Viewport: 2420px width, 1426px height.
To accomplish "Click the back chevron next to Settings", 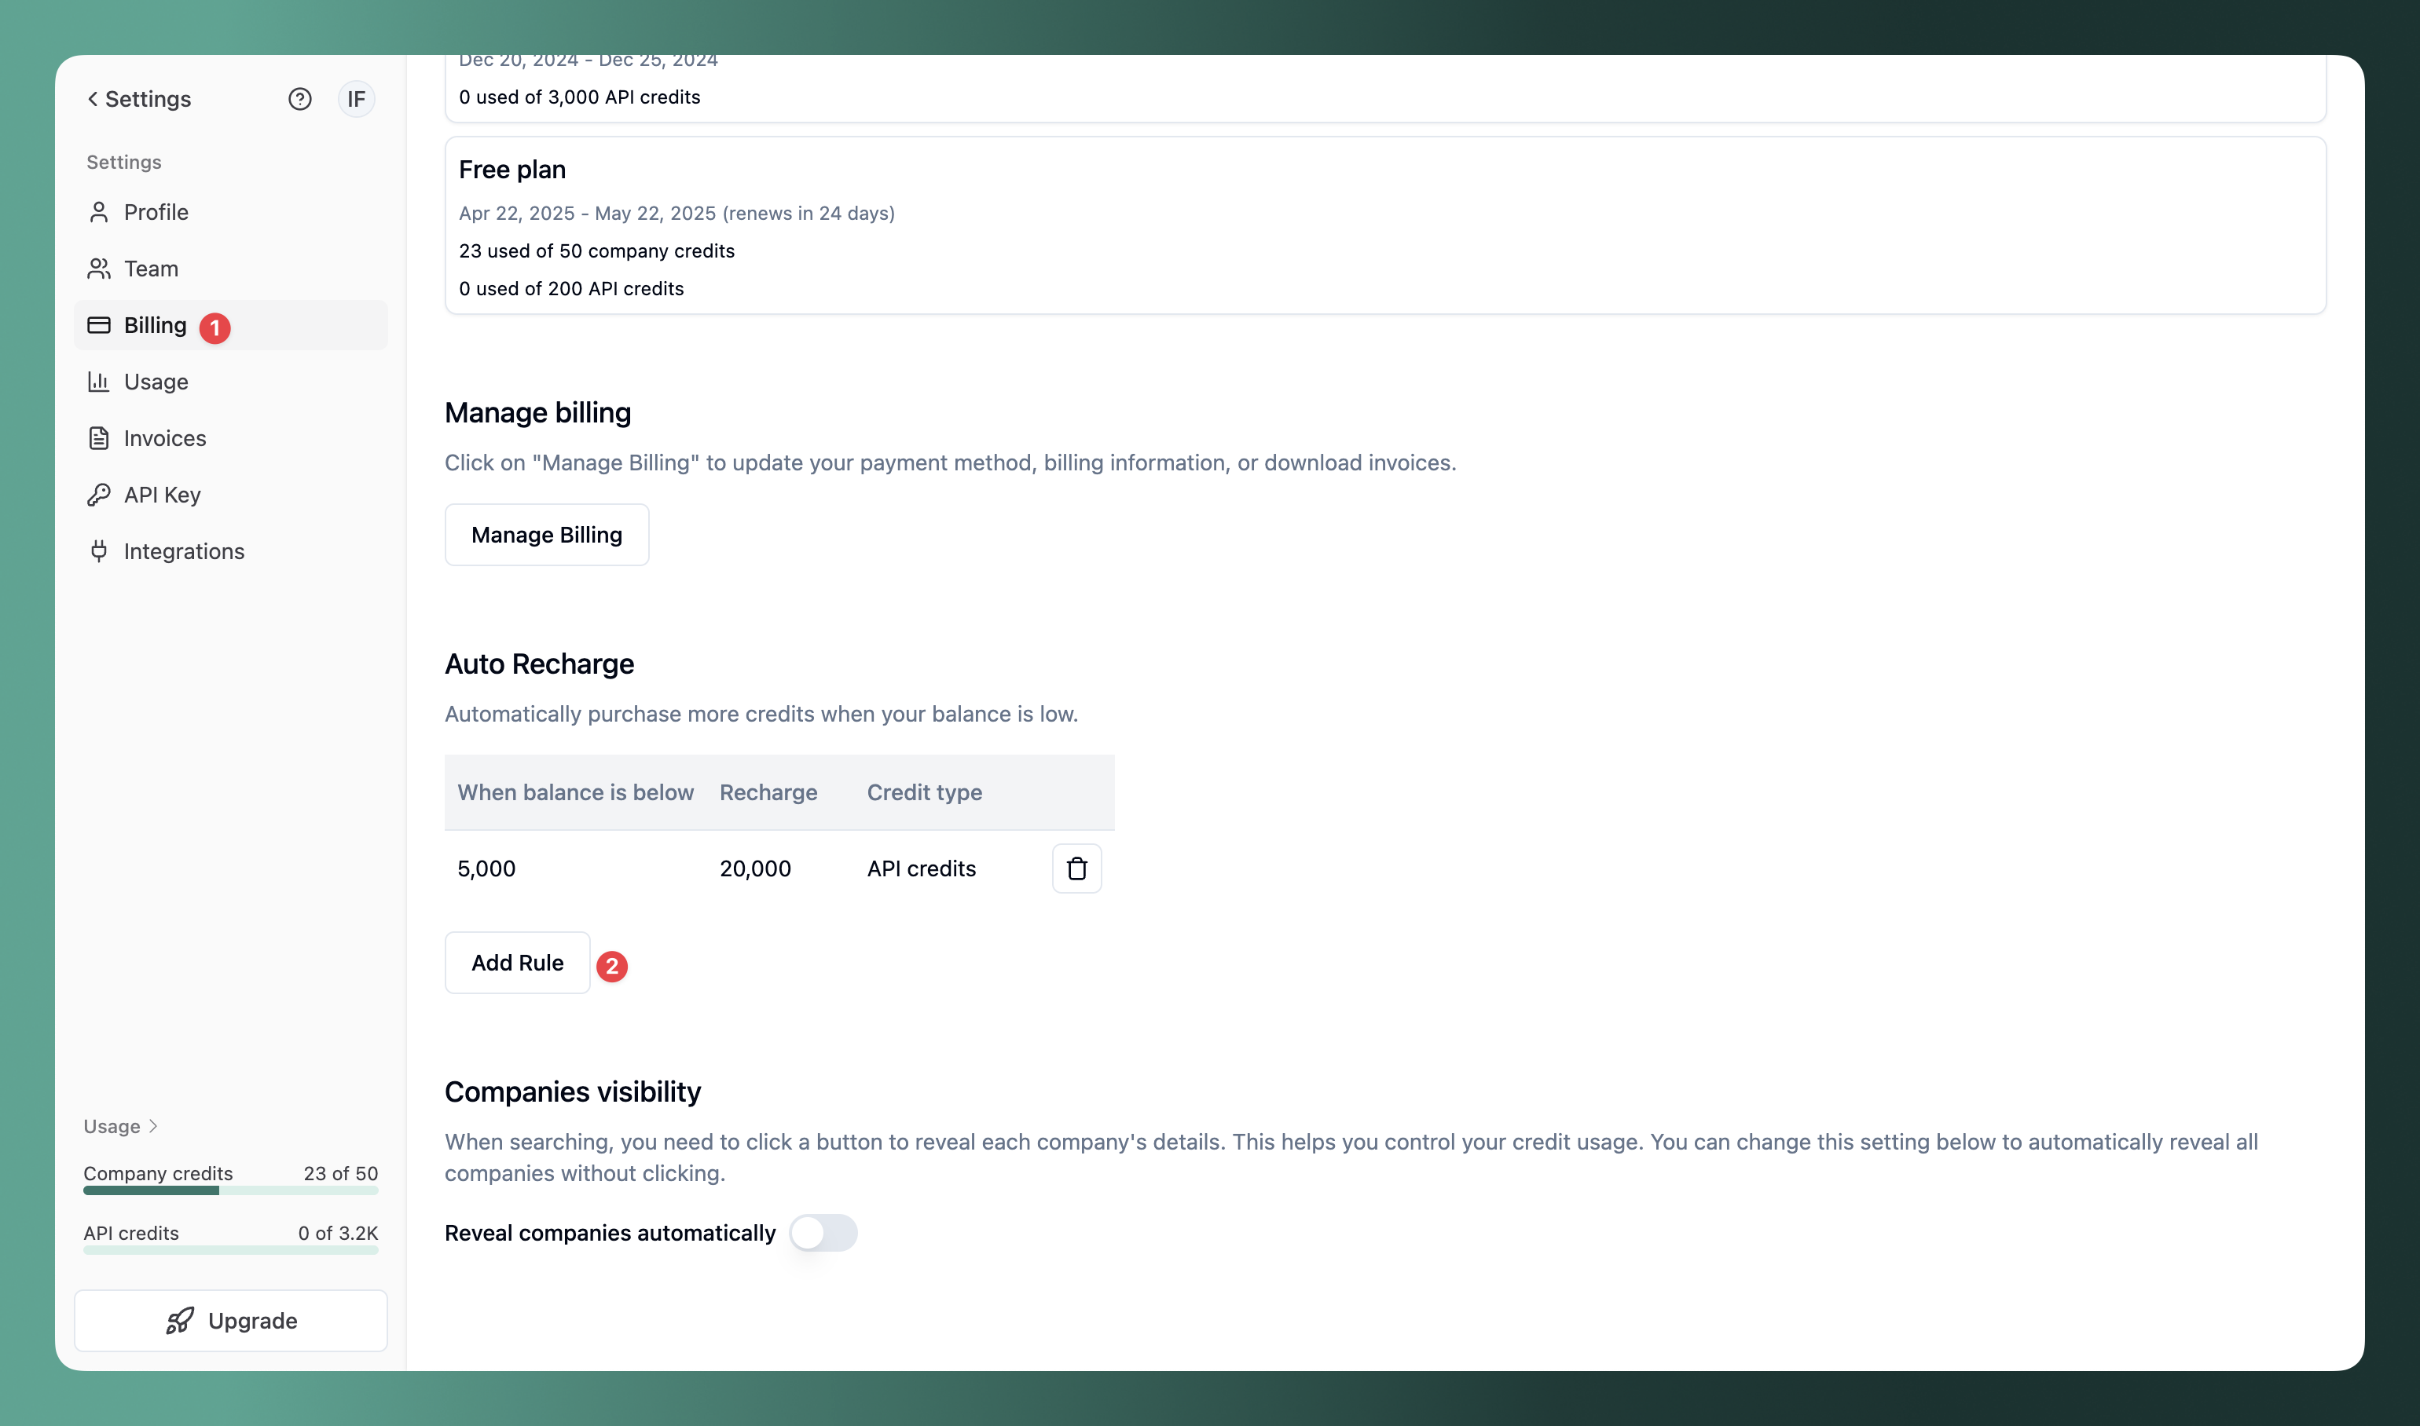I will coord(91,99).
